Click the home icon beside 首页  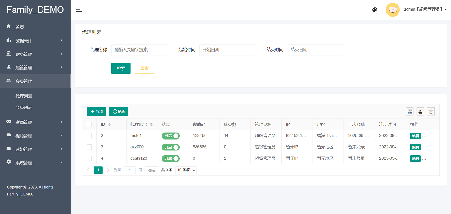[9, 27]
